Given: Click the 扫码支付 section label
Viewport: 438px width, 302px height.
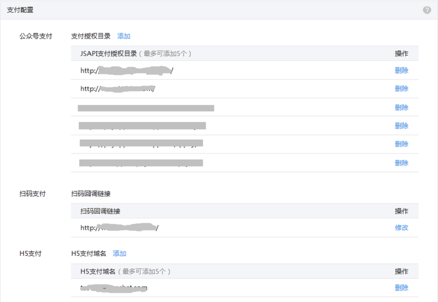Looking at the screenshot, I should tap(32, 194).
